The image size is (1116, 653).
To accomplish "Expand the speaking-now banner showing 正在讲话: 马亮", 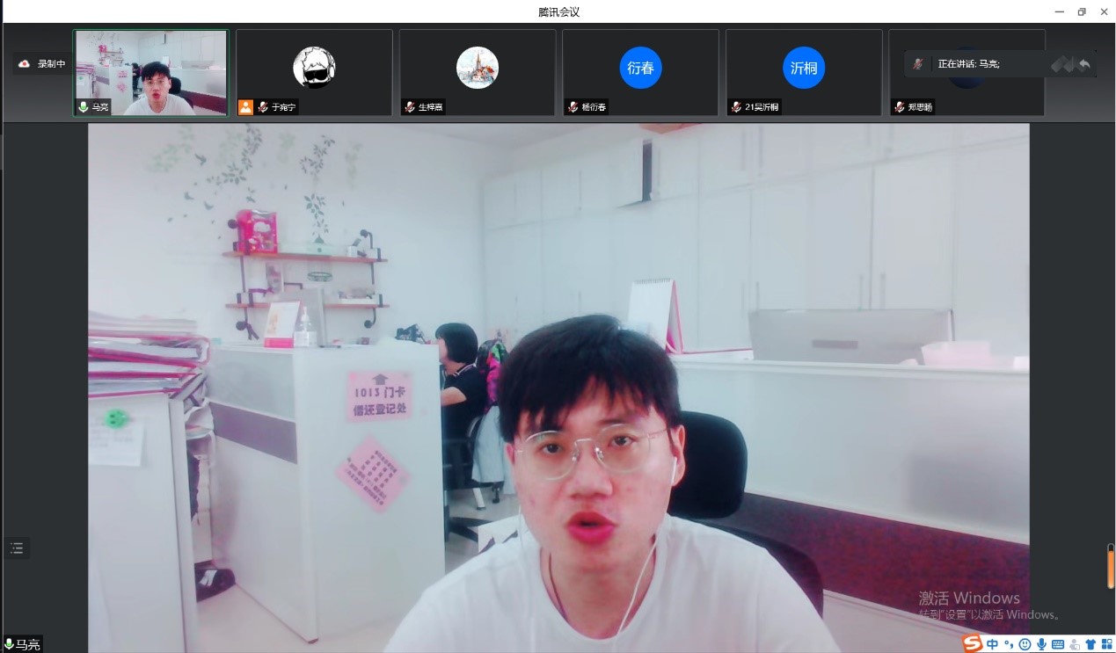I will [976, 63].
